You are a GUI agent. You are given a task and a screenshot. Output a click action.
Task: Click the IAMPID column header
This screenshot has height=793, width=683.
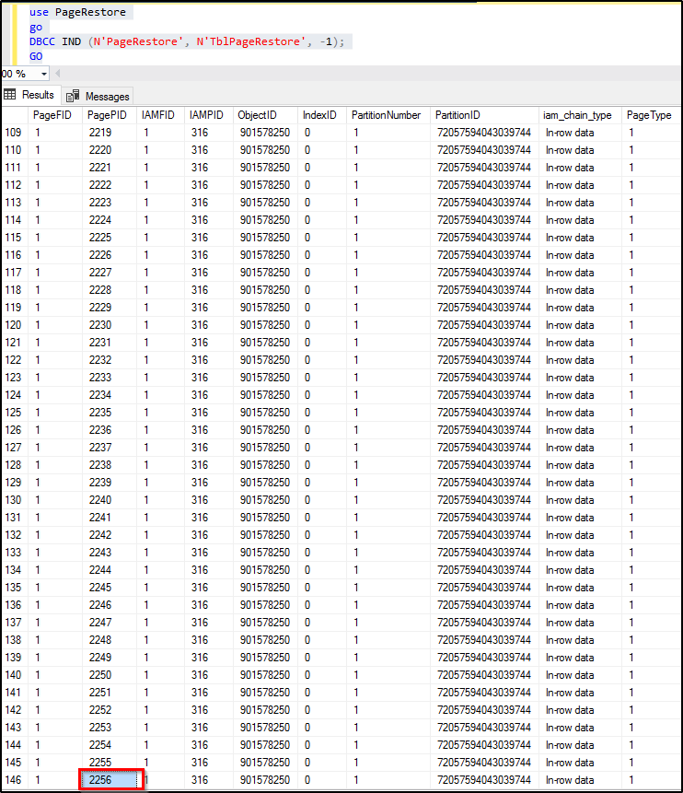pyautogui.click(x=208, y=115)
